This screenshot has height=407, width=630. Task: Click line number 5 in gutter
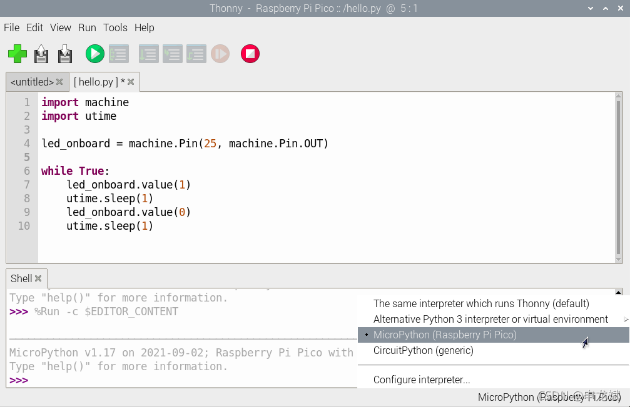pos(26,157)
